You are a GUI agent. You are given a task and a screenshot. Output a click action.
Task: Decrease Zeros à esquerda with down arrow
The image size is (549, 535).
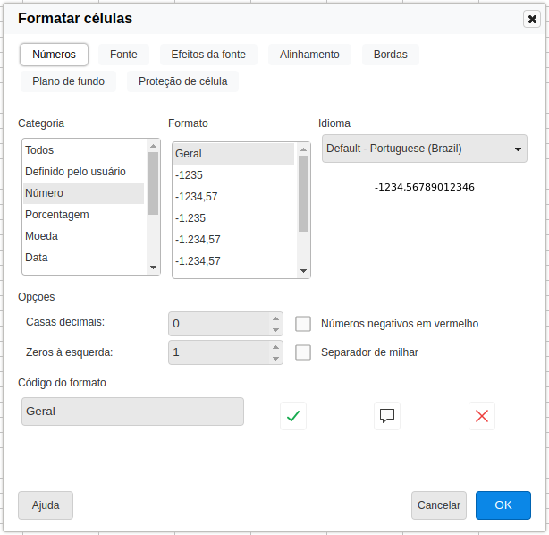click(275, 359)
